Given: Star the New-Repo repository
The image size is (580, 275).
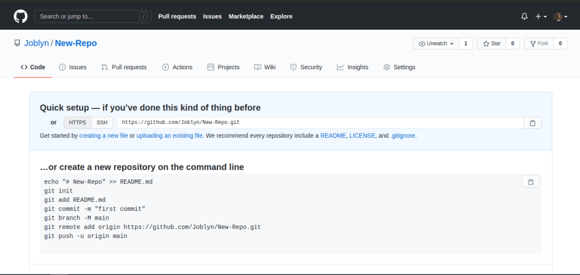Looking at the screenshot, I should tap(492, 44).
